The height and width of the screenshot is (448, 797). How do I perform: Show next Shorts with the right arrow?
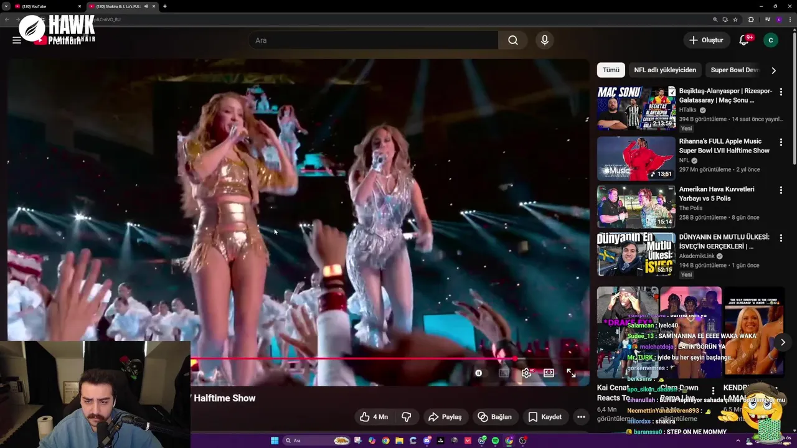(783, 342)
